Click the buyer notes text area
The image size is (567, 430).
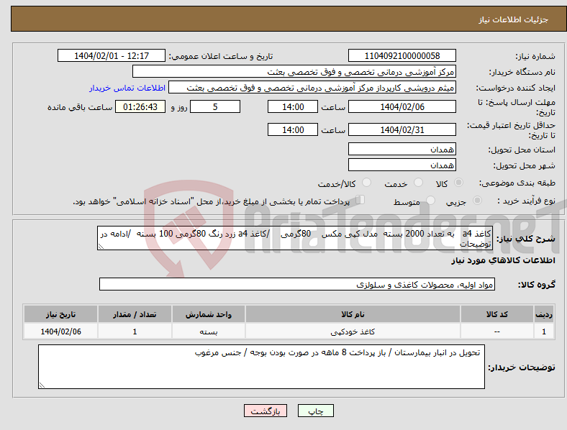(x=261, y=367)
